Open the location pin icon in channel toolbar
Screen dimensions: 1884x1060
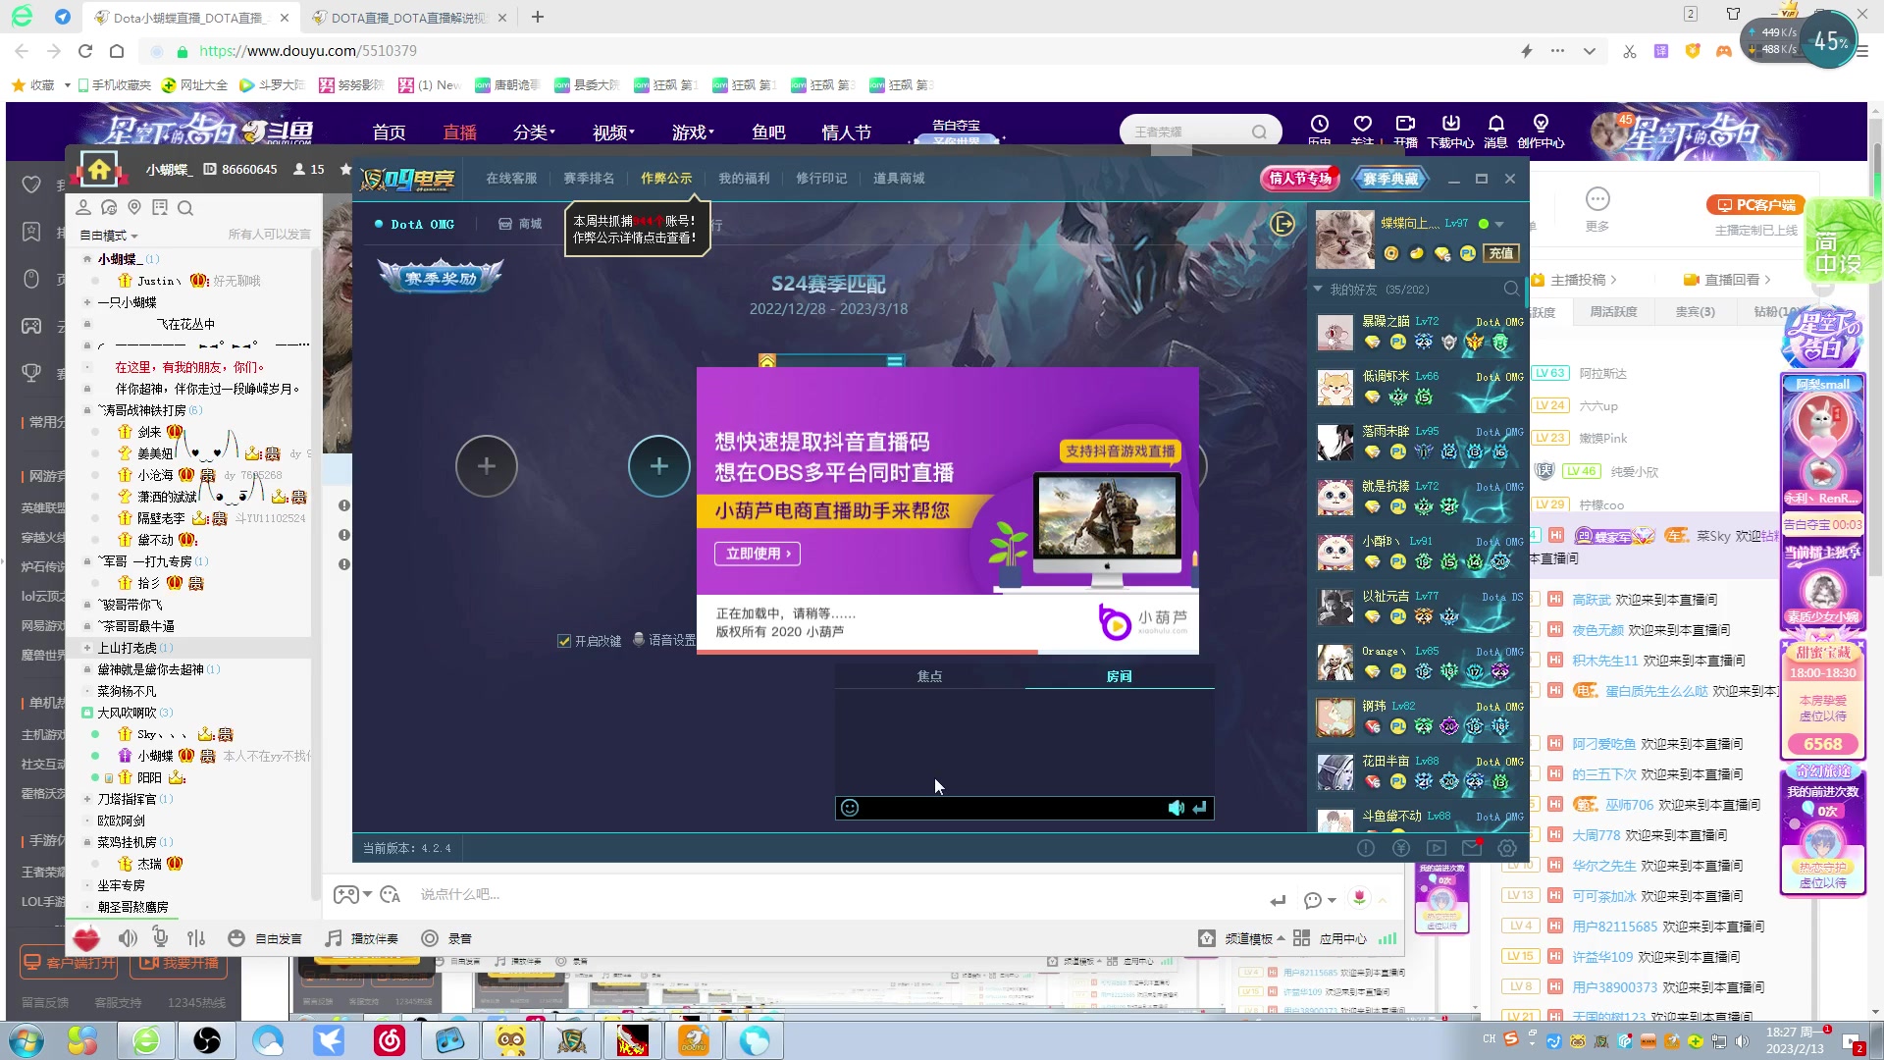(134, 207)
